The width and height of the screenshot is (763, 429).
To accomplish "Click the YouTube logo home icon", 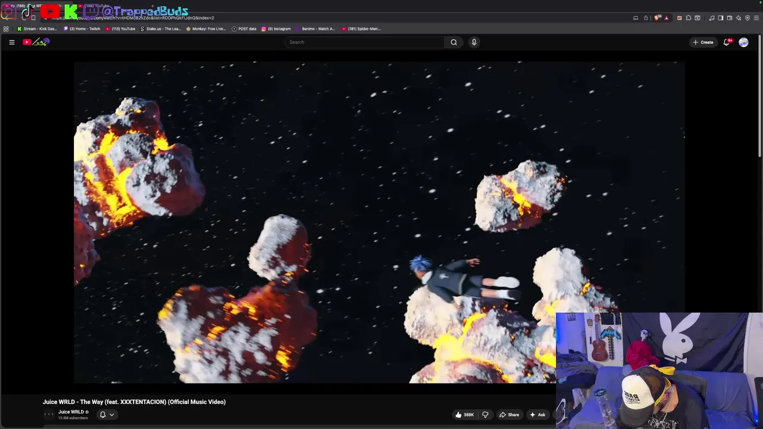I will point(36,42).
